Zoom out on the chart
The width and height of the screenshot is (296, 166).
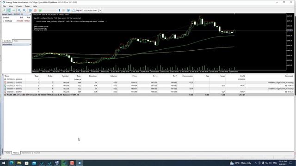point(25,10)
